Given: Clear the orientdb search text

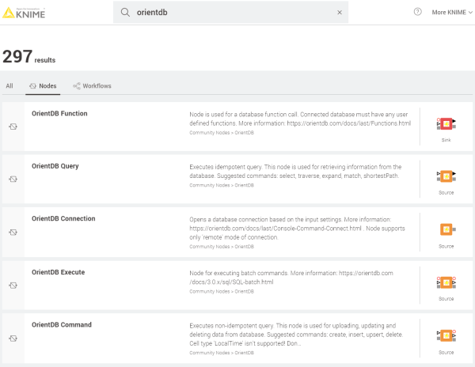Looking at the screenshot, I should coord(340,13).
